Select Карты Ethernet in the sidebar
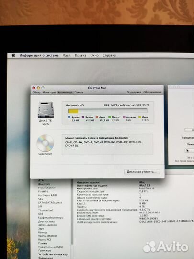Image resolution: width=194 pixels, height=259 pixels. click(48, 236)
